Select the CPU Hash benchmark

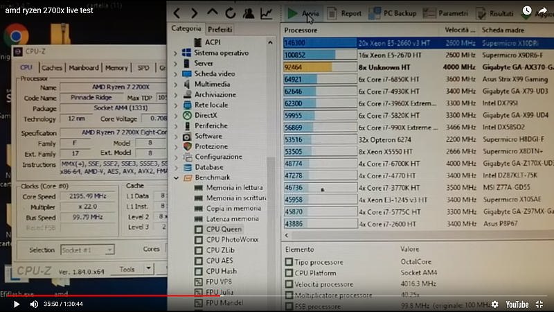[221, 271]
